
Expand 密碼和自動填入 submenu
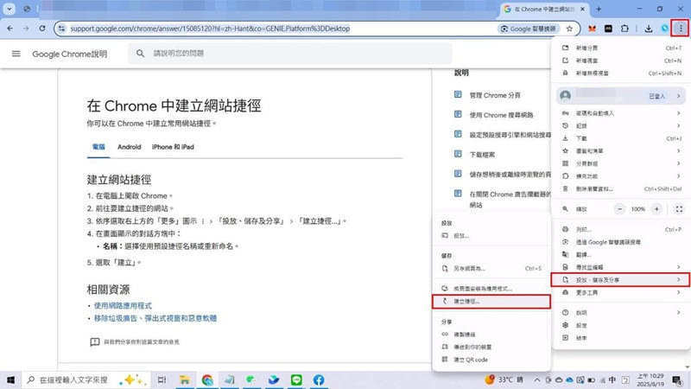point(621,113)
